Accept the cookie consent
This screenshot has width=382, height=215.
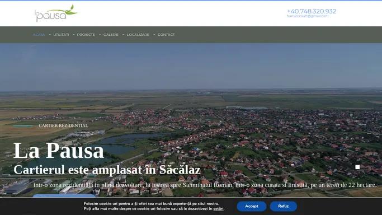pos(252,206)
